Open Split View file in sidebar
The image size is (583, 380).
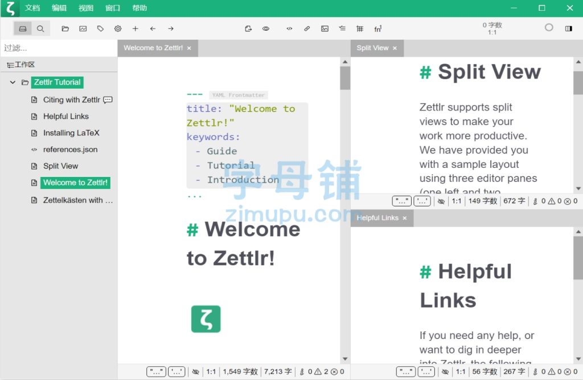[x=60, y=166]
